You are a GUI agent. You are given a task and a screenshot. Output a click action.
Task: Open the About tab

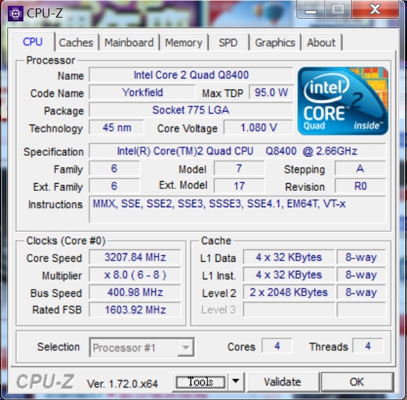pyautogui.click(x=321, y=42)
